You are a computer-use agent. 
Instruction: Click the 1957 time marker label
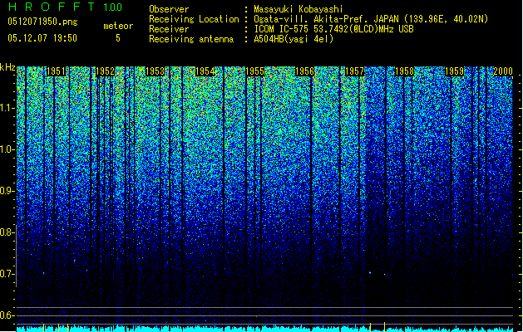[x=354, y=71]
